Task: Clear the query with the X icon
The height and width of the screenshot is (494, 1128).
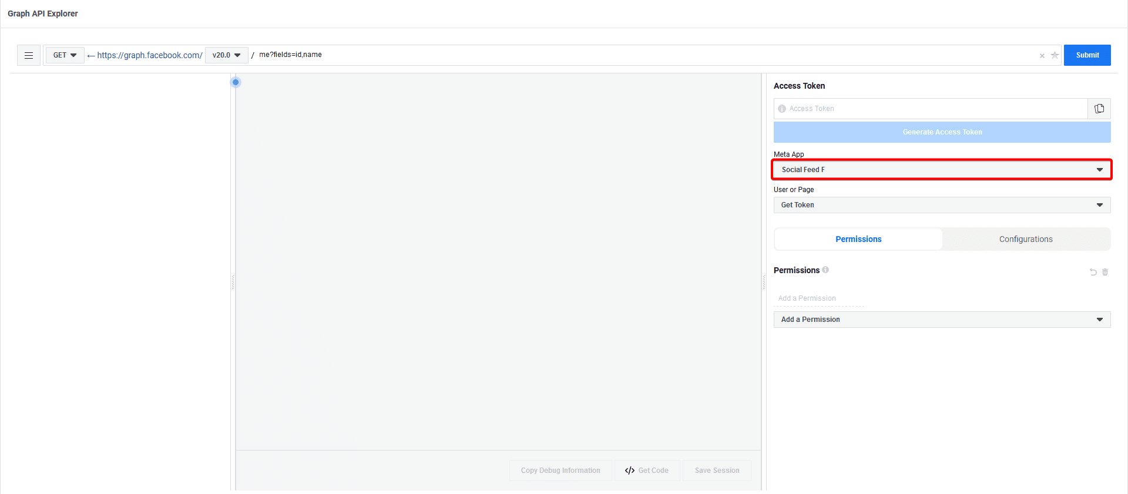Action: [x=1042, y=56]
